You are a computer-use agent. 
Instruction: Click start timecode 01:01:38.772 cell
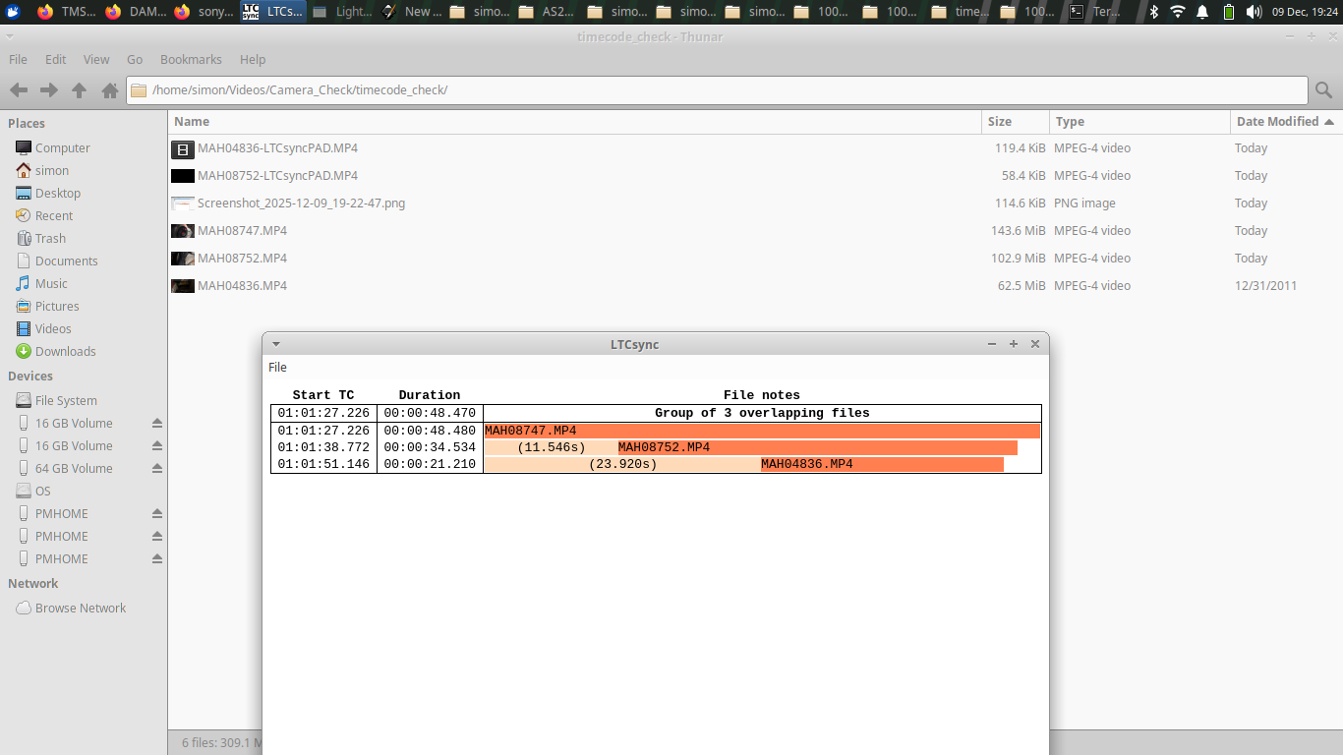pyautogui.click(x=323, y=447)
